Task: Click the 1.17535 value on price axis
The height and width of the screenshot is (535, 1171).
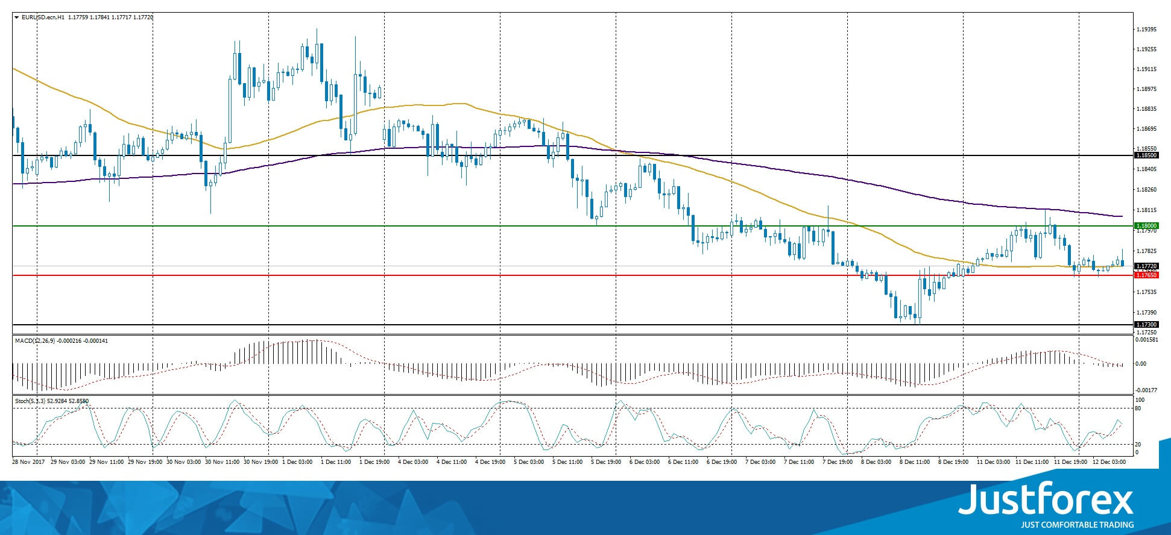Action: (x=1146, y=292)
